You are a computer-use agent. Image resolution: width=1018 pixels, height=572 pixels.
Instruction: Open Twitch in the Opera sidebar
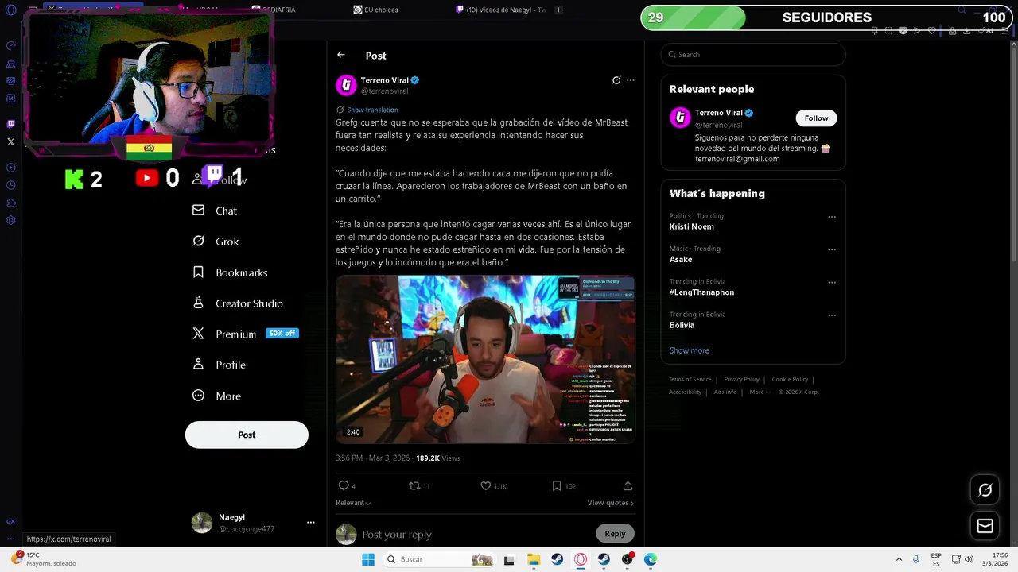[10, 124]
